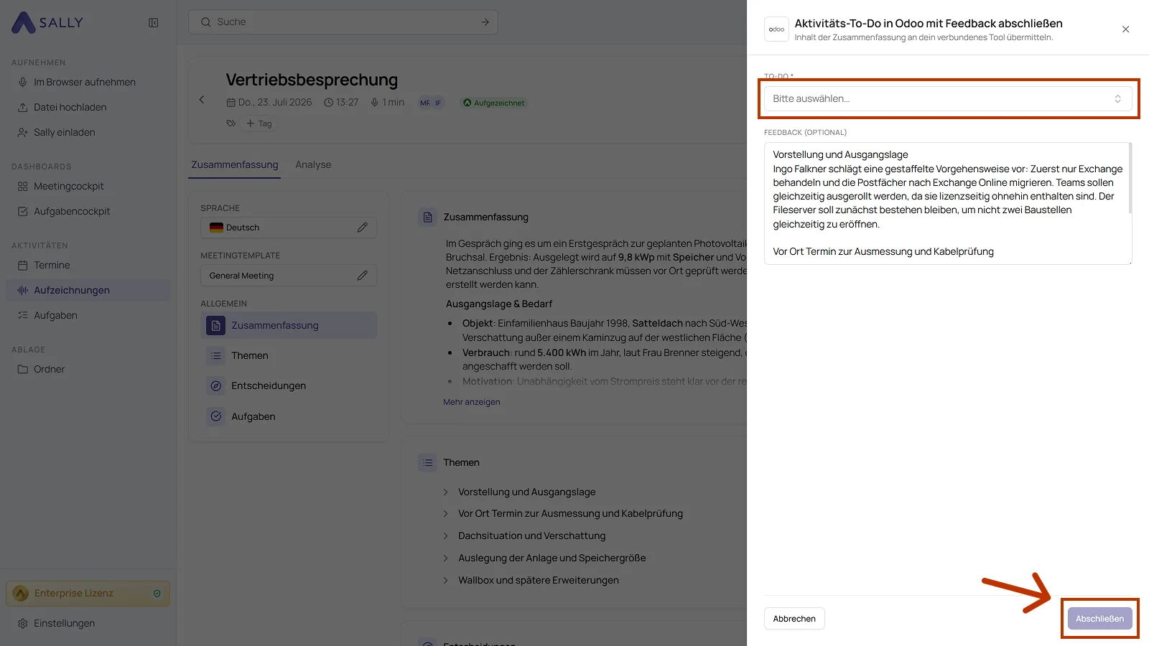
Task: Click the Abbrechen button
Action: [x=794, y=619]
